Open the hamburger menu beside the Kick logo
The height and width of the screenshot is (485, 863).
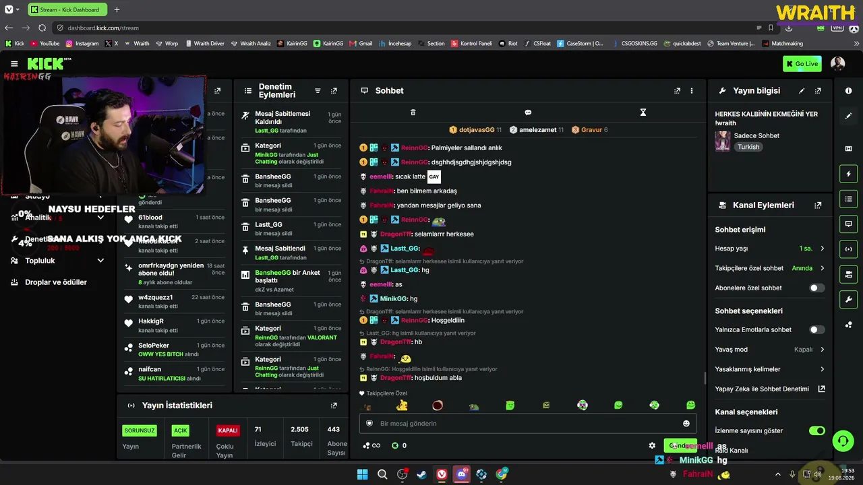pyautogui.click(x=14, y=64)
